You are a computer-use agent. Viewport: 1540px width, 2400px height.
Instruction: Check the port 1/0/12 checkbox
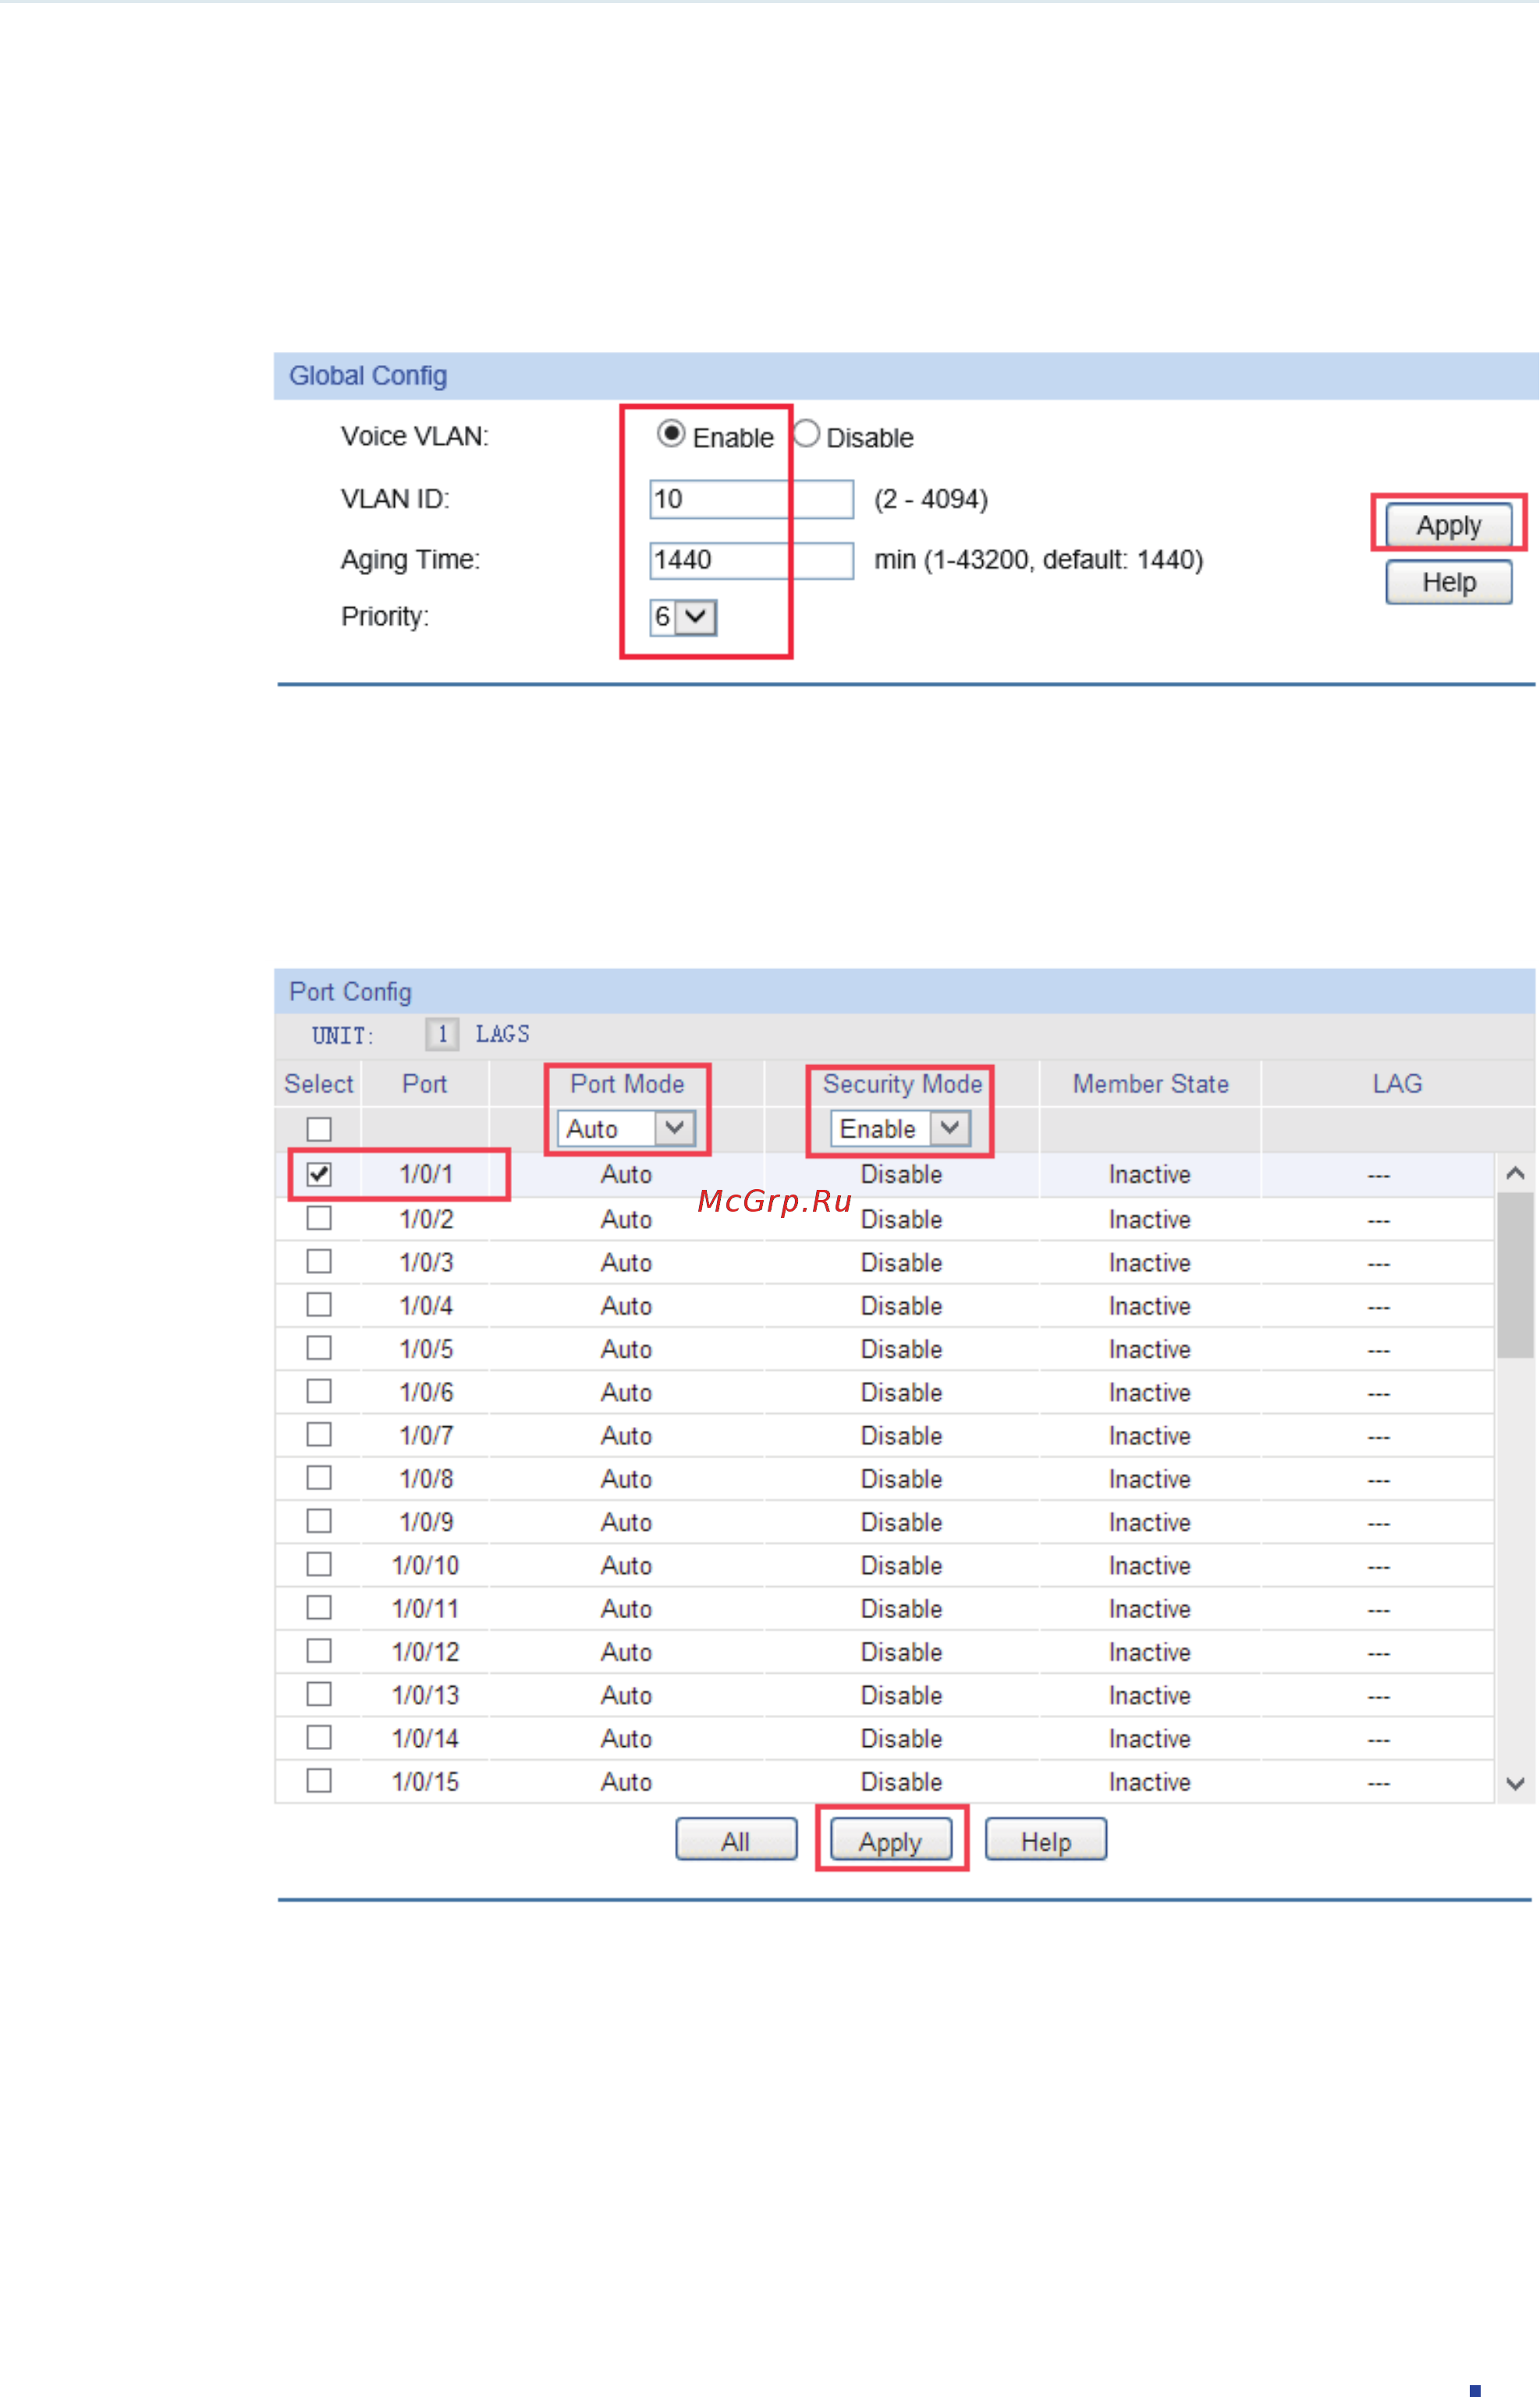pyautogui.click(x=319, y=1650)
